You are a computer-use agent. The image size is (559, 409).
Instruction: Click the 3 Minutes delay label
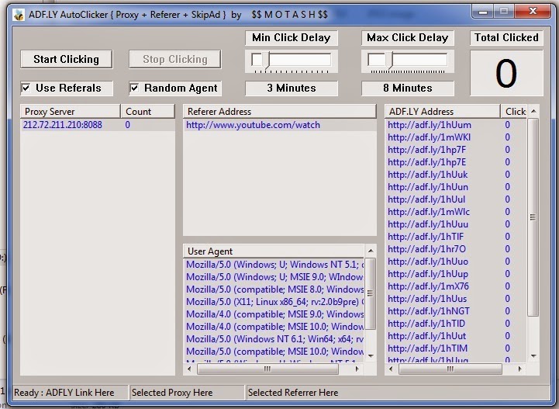292,88
